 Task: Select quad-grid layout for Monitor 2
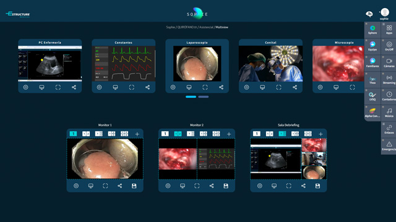pos(216,134)
